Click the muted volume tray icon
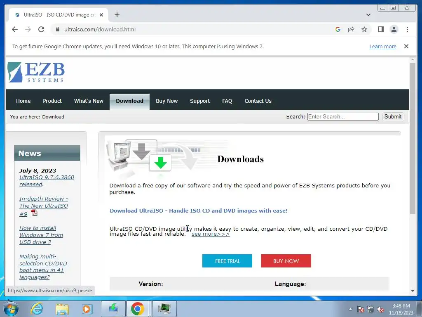This screenshot has height=317, width=422. pyautogui.click(x=380, y=309)
